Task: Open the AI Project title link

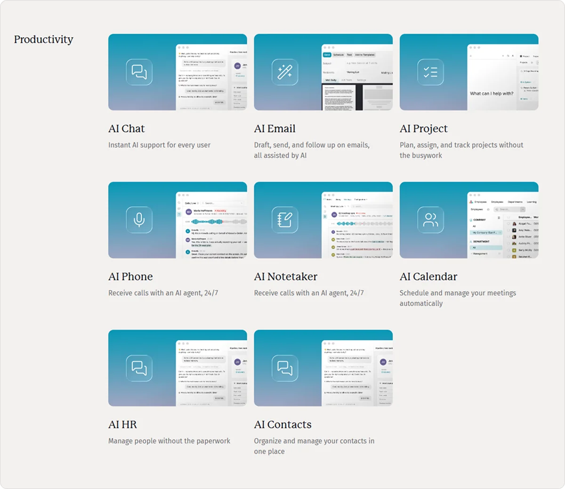Action: point(424,129)
